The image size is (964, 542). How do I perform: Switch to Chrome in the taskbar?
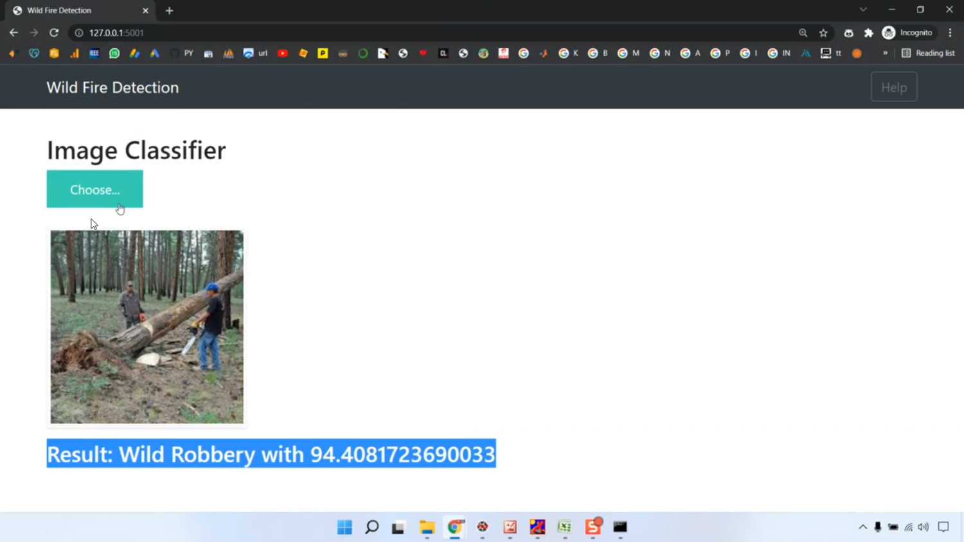pos(454,527)
